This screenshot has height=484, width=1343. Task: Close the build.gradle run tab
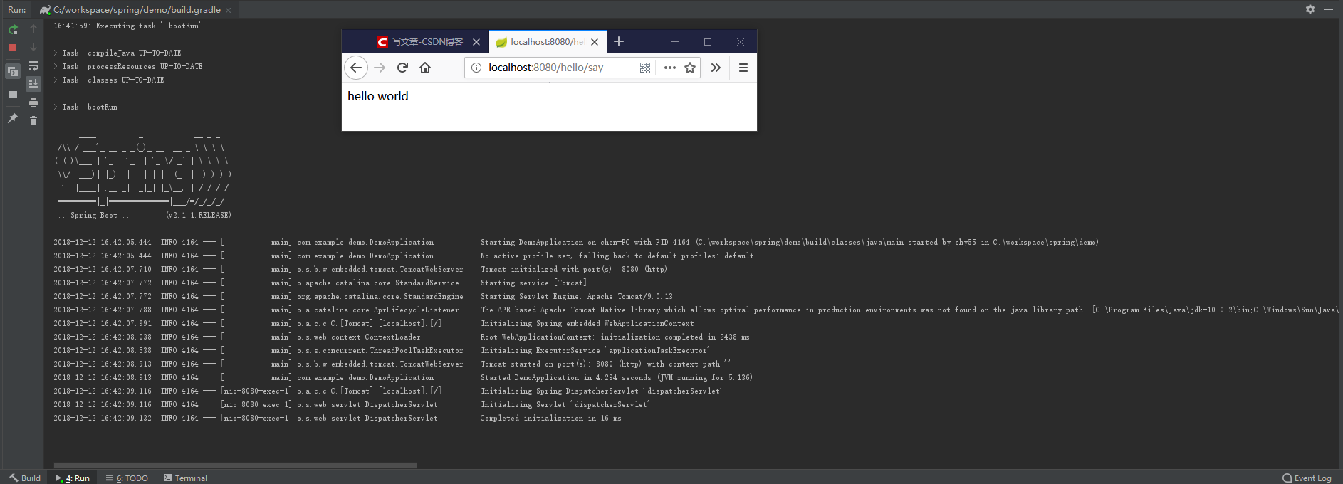pos(228,10)
